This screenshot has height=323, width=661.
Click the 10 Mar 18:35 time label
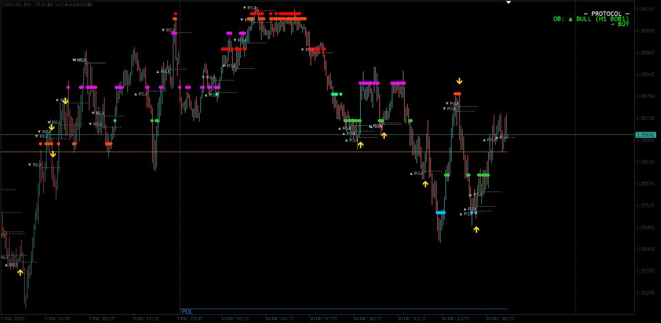500,318
